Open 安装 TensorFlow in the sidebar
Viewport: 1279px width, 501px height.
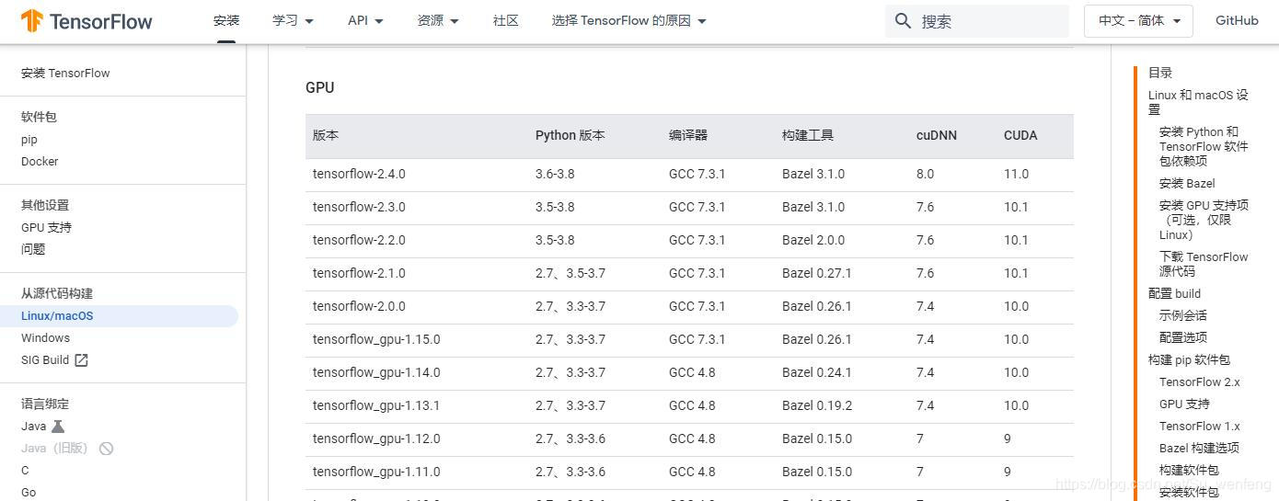(x=65, y=74)
